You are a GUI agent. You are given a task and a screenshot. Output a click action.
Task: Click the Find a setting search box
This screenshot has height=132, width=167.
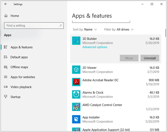pos(34,25)
